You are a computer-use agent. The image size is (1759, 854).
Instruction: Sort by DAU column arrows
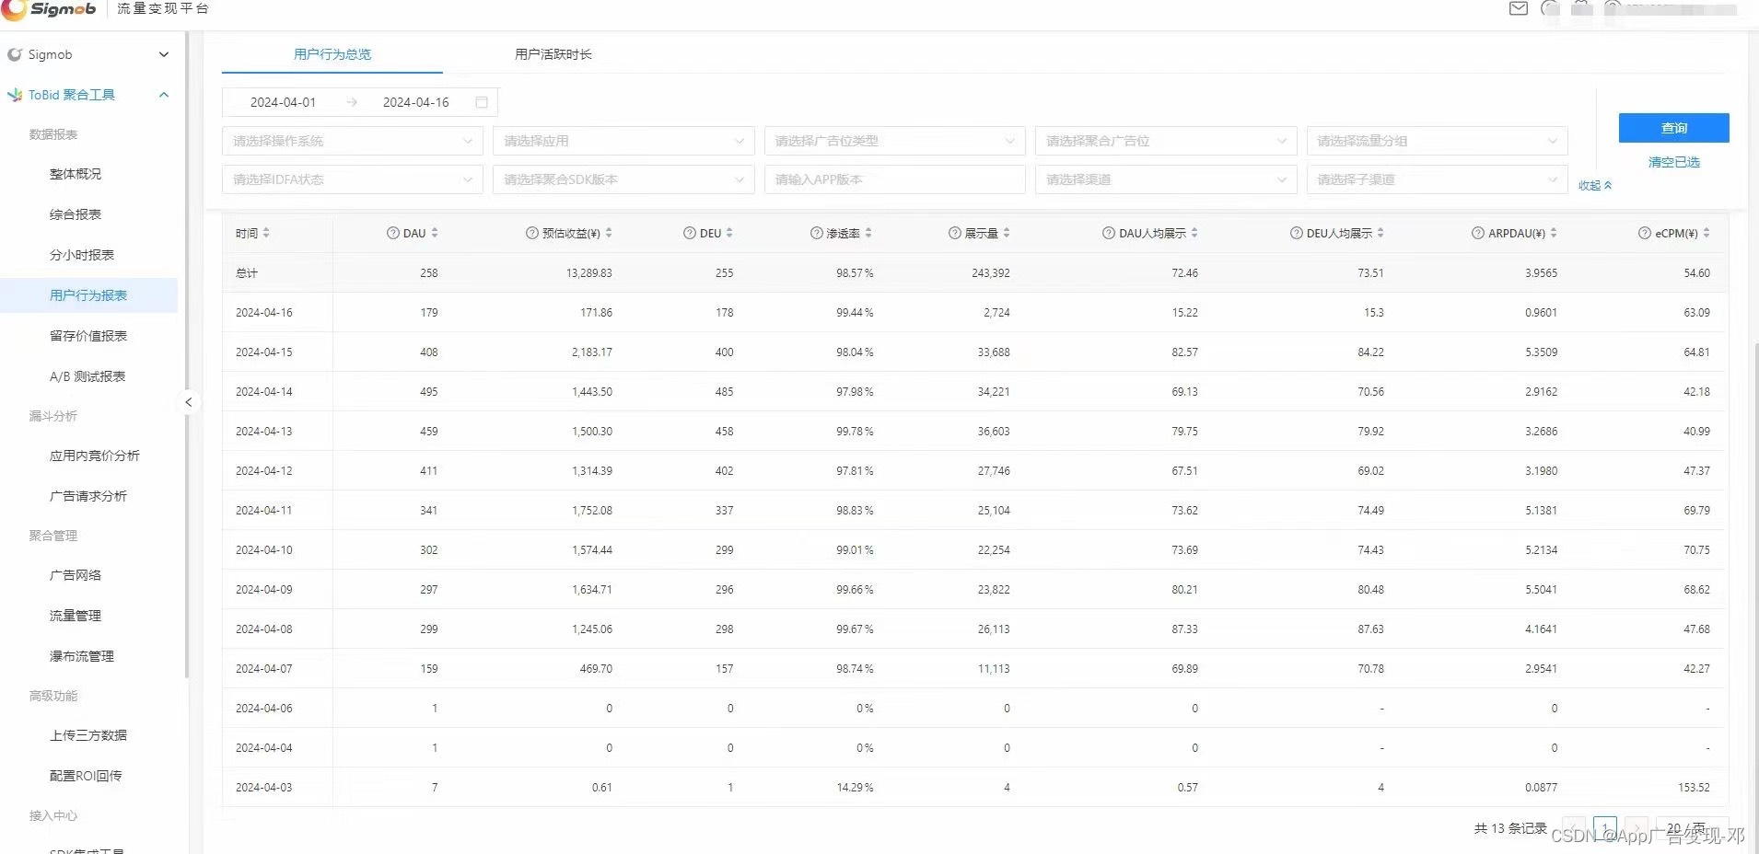coord(435,233)
